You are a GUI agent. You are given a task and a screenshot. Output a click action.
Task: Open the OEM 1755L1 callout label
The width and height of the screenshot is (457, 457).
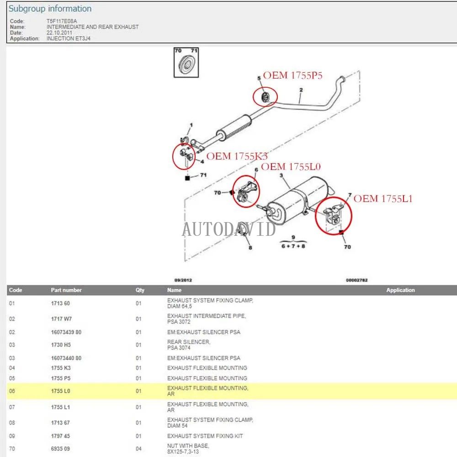coord(385,199)
